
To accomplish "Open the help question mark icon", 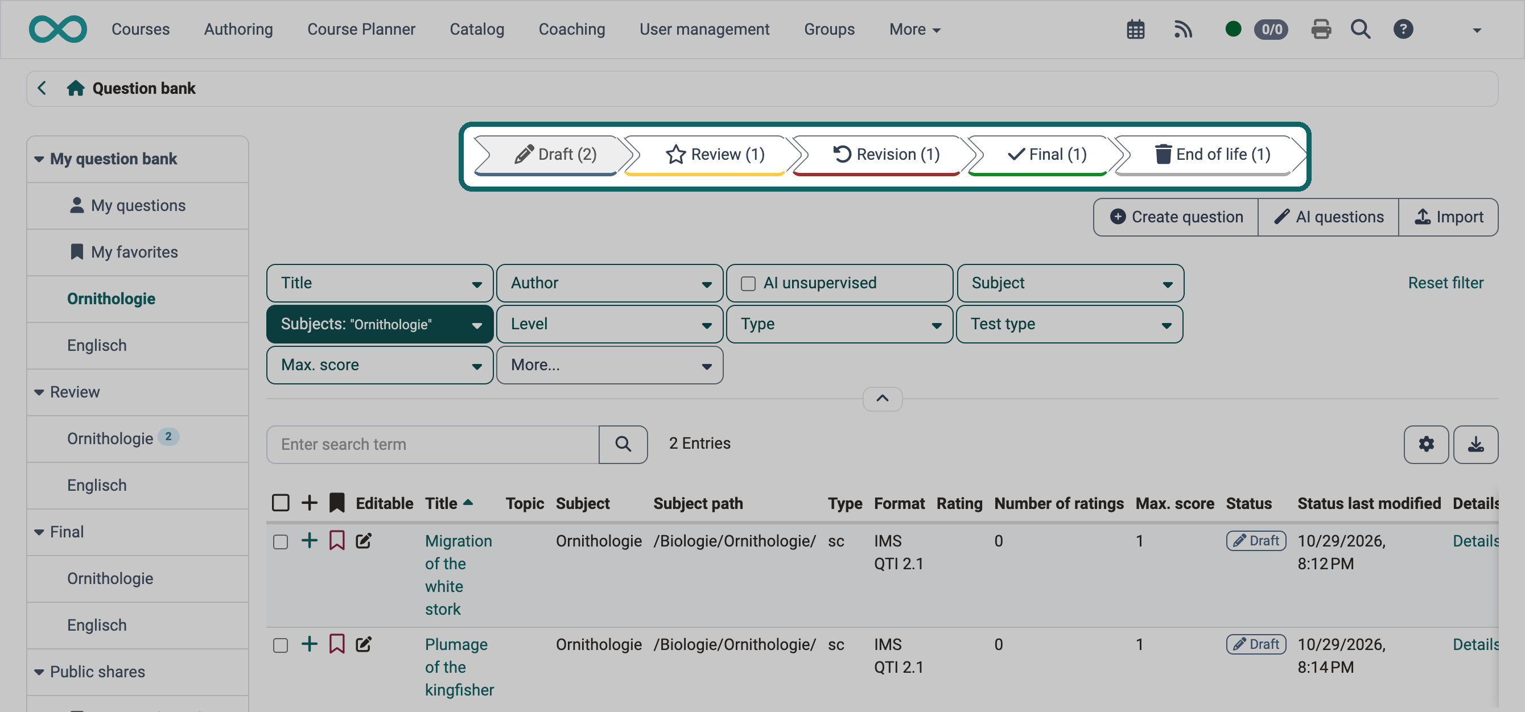I will tap(1403, 30).
